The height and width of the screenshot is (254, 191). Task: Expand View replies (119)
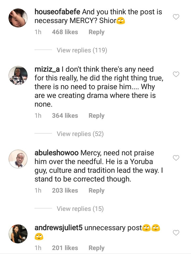[x=82, y=50]
